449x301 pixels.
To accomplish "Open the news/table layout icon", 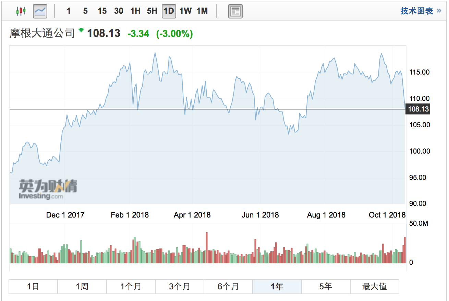I will click(x=235, y=11).
